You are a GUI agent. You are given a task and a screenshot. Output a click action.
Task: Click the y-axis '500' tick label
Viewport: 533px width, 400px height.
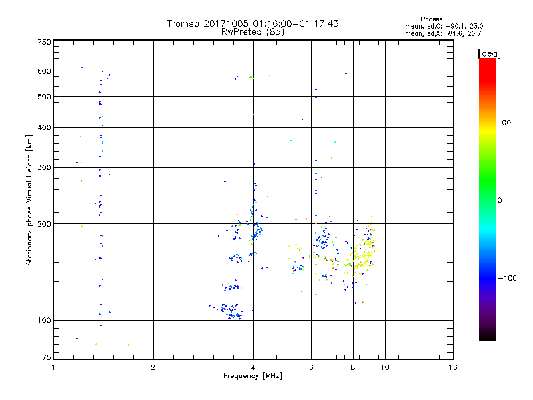click(x=44, y=97)
